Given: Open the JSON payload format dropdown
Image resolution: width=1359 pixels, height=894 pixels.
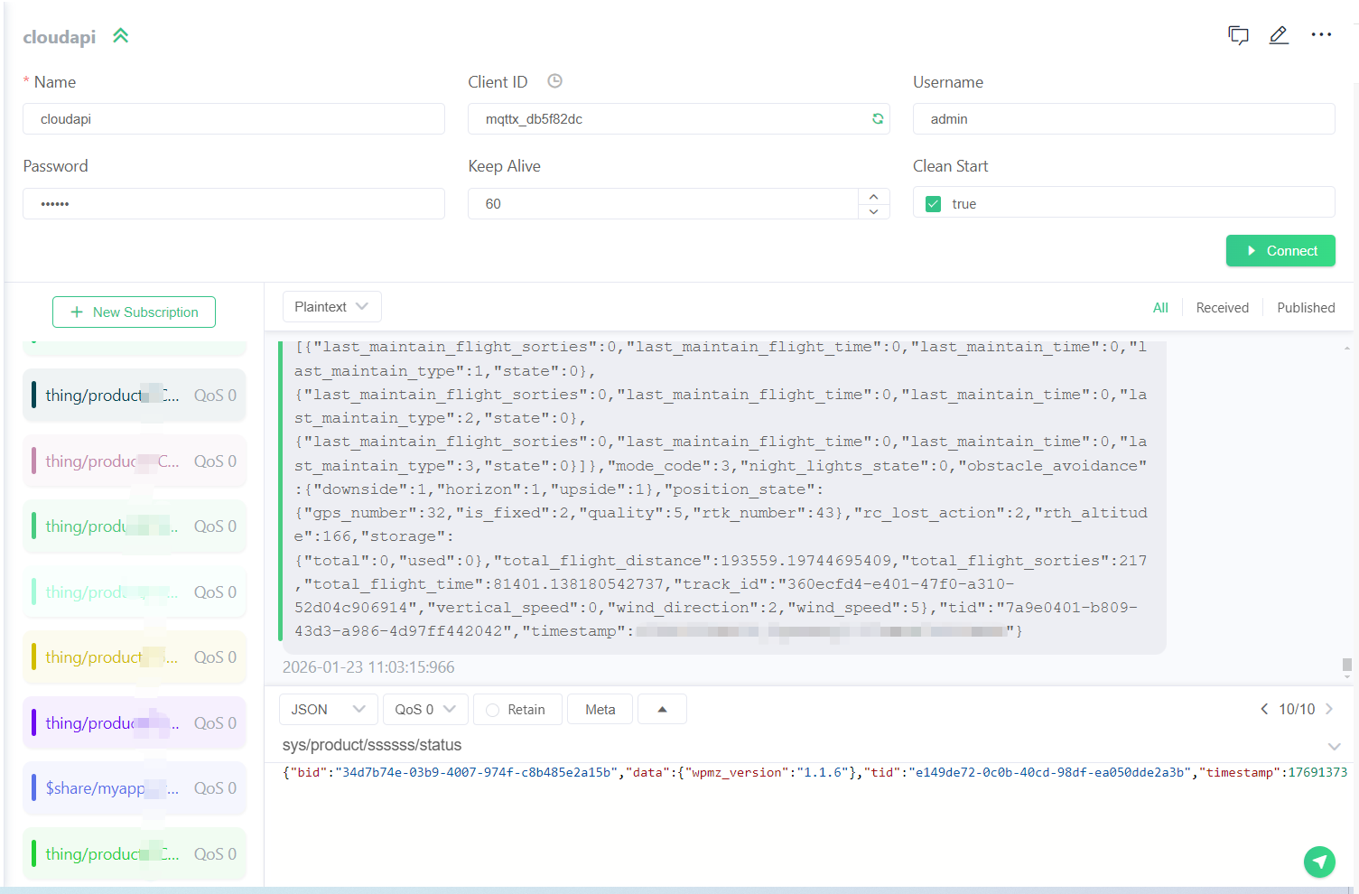Looking at the screenshot, I should pos(328,710).
